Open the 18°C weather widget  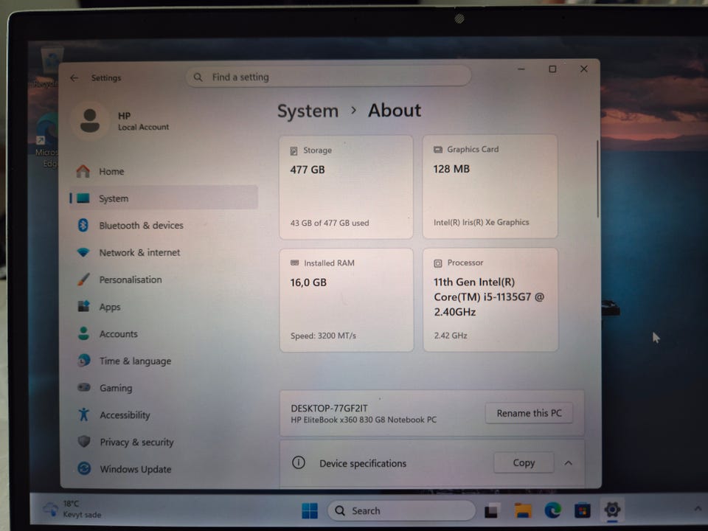72,510
